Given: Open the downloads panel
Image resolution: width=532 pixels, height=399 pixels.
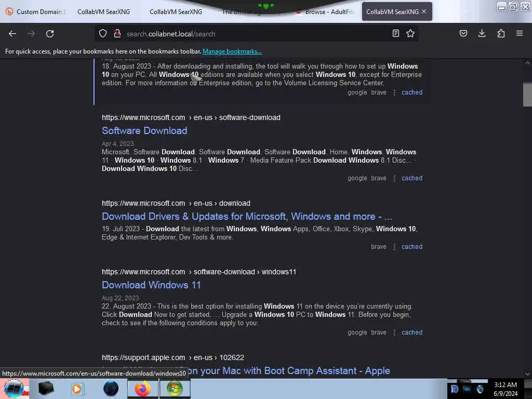Looking at the screenshot, I should (482, 33).
